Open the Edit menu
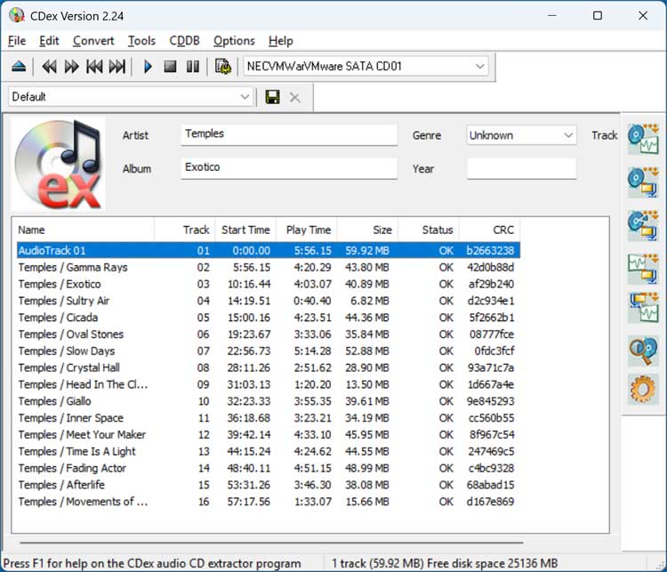The width and height of the screenshot is (667, 572). (49, 41)
